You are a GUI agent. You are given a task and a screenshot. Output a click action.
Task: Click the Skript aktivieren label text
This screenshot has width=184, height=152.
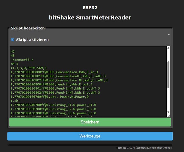click(x=32, y=40)
